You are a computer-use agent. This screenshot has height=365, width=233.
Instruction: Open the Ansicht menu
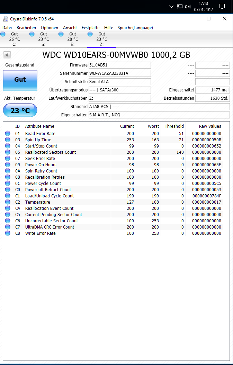pos(70,28)
